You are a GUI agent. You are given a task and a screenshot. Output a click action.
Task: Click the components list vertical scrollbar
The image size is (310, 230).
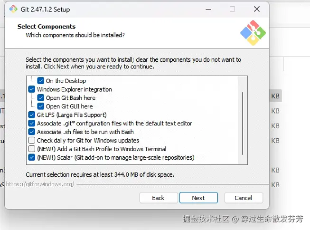[243, 123]
